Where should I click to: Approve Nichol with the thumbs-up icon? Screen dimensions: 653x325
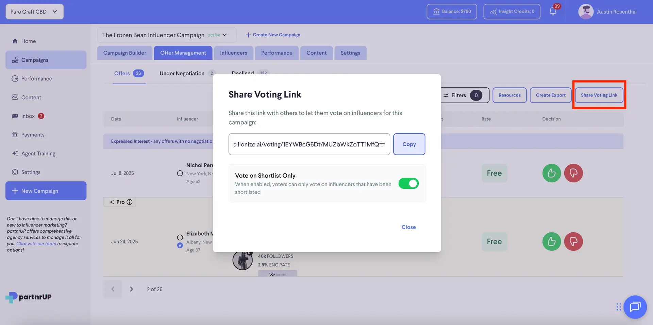[551, 173]
